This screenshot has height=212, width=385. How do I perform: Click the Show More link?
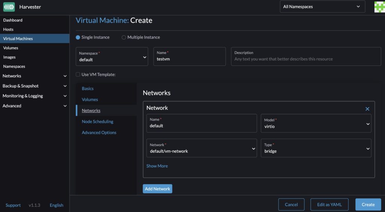[157, 166]
